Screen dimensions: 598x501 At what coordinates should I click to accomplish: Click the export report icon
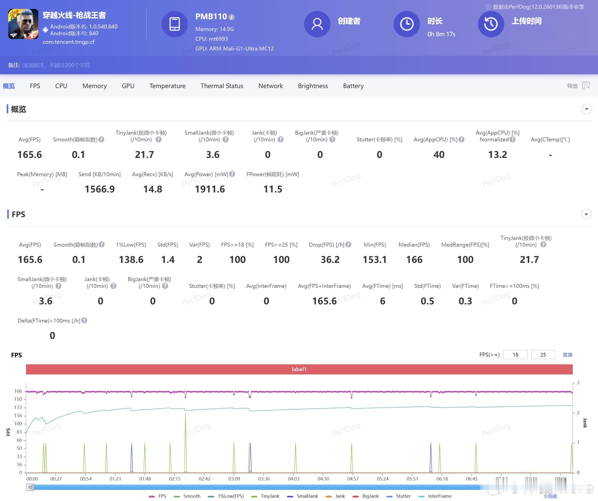[586, 86]
